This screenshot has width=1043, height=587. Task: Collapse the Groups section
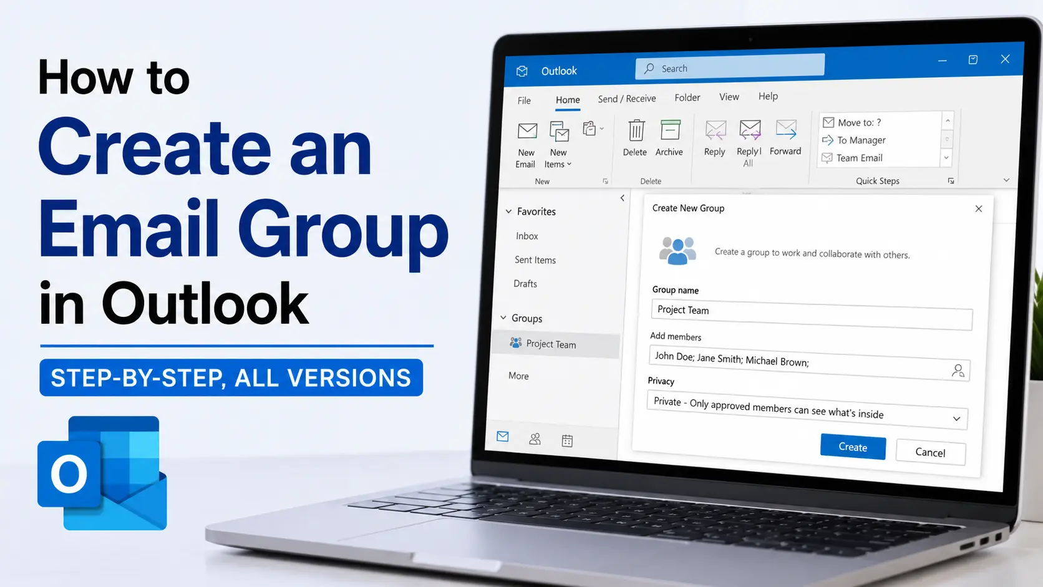503,318
